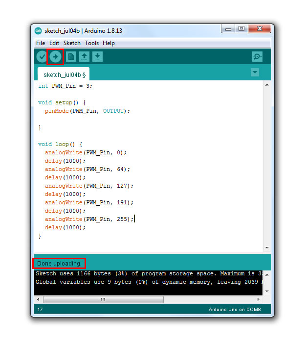Click the Verify checkmark button

[42, 57]
